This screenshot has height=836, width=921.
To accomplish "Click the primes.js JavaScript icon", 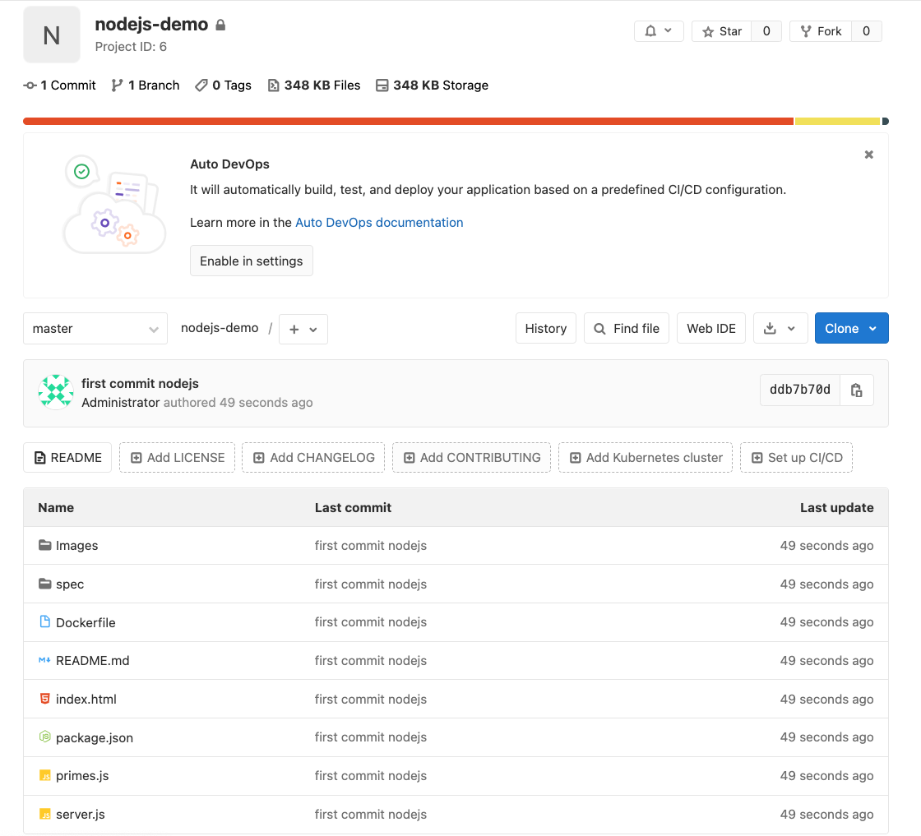I will (44, 775).
